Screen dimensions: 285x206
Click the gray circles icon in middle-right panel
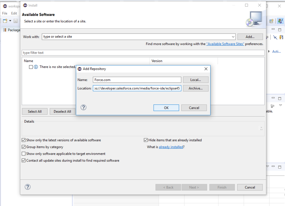(x=273, y=106)
